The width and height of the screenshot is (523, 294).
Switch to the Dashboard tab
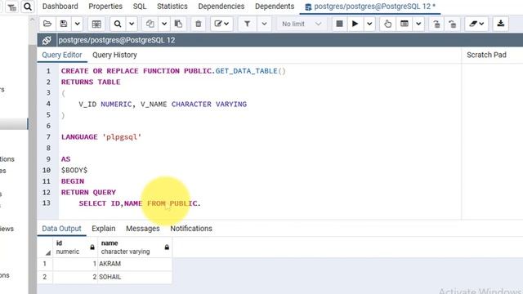[x=60, y=7]
